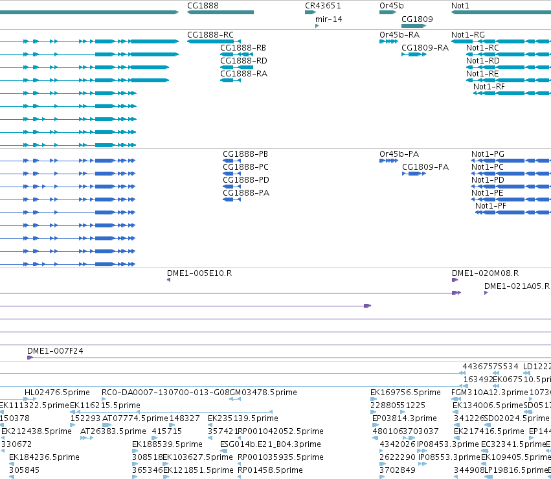
Task: Select EST EK103627.5prime
Action: click(x=166, y=464)
